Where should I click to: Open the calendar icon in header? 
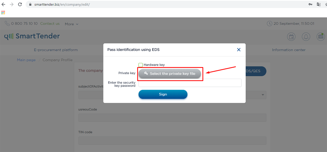pyautogui.click(x=291, y=37)
